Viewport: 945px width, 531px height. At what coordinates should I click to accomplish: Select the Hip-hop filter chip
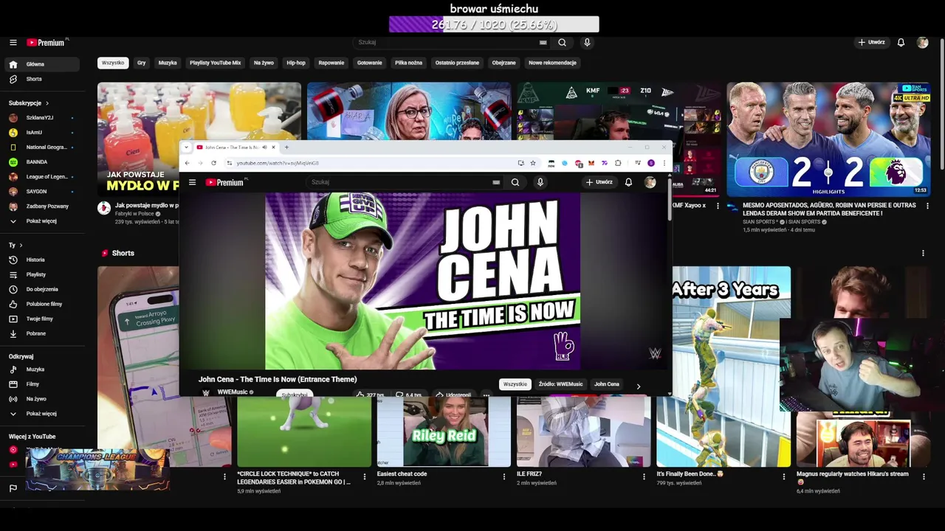click(x=296, y=63)
